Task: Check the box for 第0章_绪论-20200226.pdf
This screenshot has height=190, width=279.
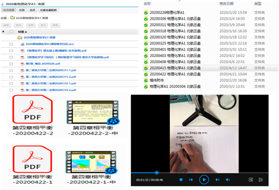Action: [11, 64]
